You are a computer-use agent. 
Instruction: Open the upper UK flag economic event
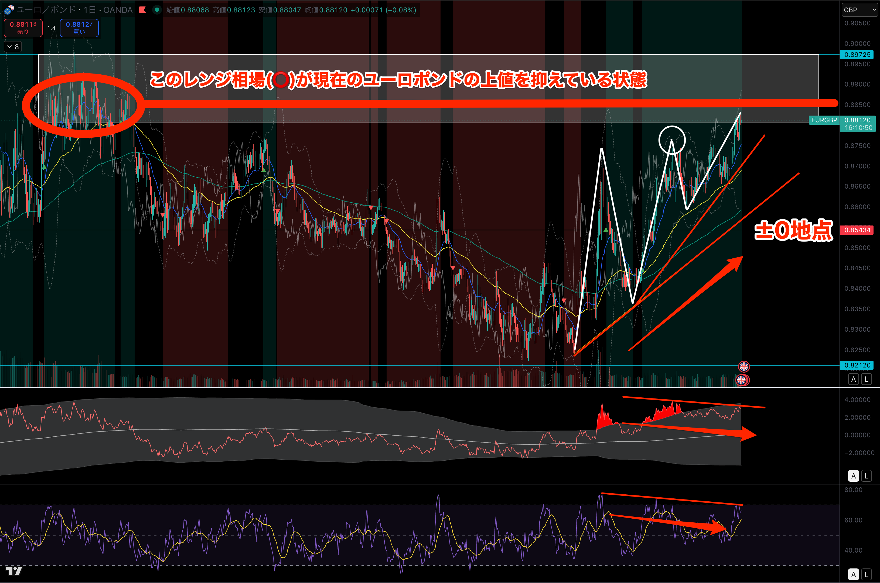(744, 367)
